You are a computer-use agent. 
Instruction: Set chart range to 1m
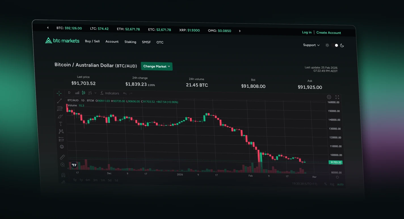pos(103,180)
